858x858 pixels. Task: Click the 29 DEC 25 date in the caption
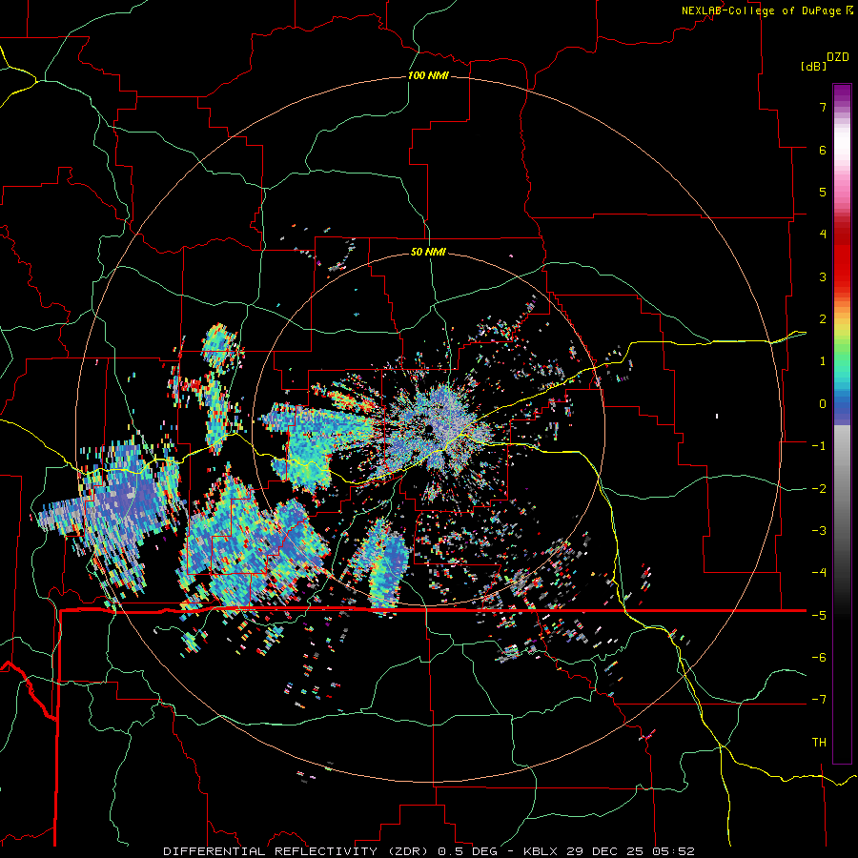[x=604, y=851]
